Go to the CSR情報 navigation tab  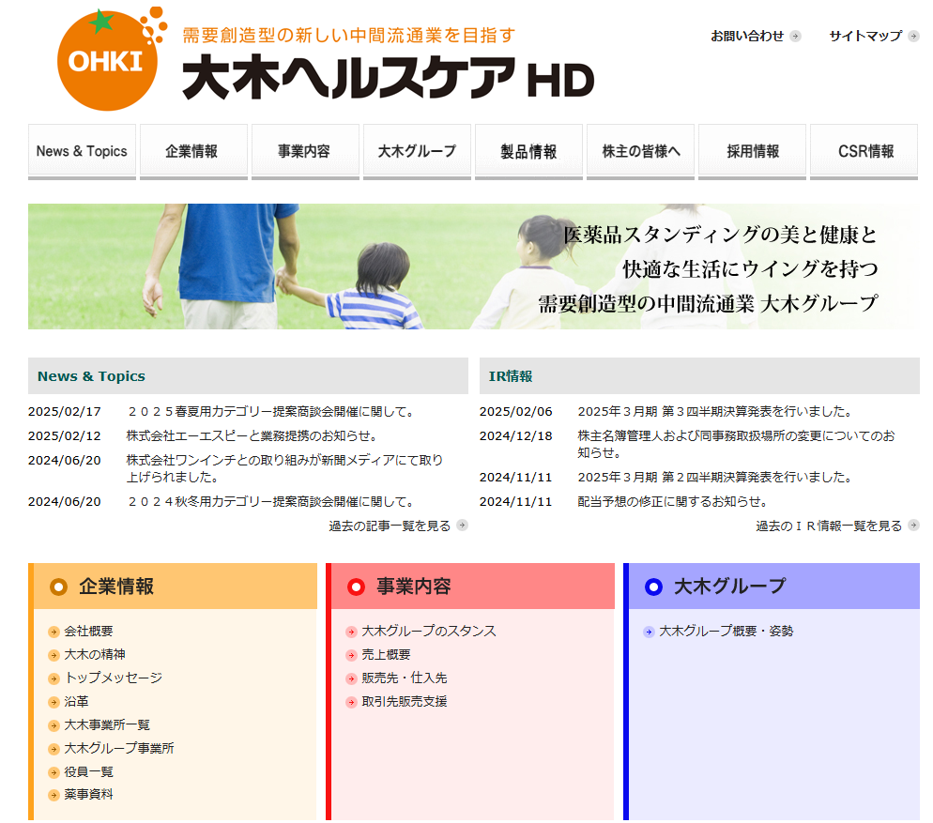864,152
